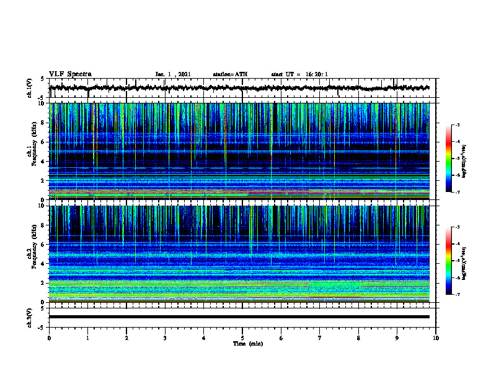Screen dimensions: 491x379
Task: Click the ch.2 color bar "-3" label
Action: click(x=457, y=227)
